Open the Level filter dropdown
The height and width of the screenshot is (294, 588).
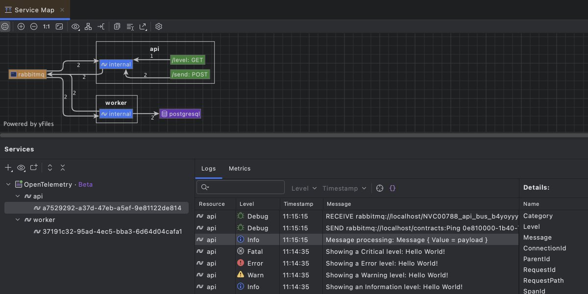click(x=304, y=188)
